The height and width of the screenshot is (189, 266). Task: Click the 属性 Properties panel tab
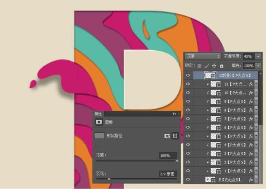coord(98,114)
